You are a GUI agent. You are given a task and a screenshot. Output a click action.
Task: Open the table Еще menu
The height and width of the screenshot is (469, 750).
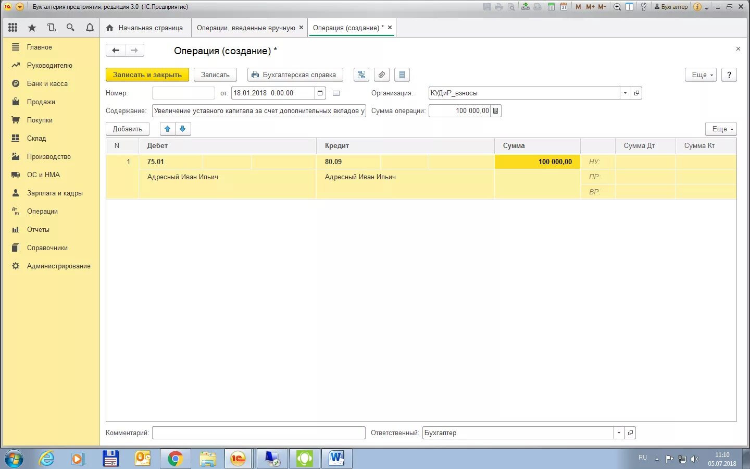click(x=721, y=129)
